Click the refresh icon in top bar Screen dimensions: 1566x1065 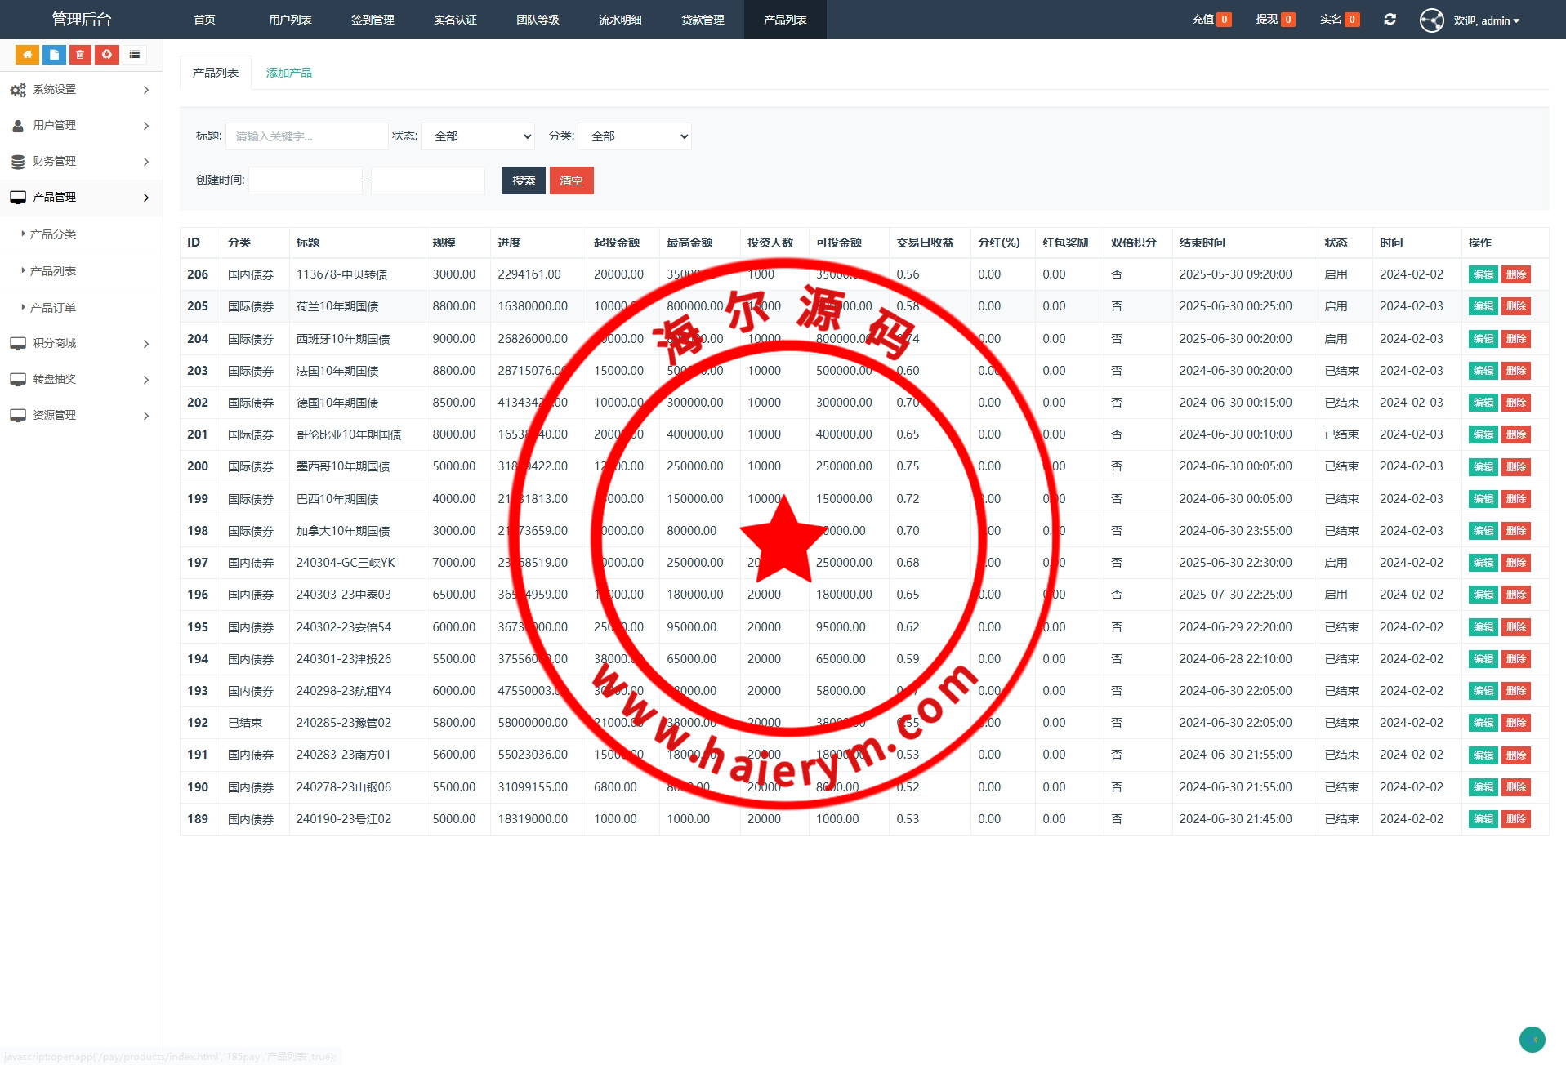pos(1390,20)
